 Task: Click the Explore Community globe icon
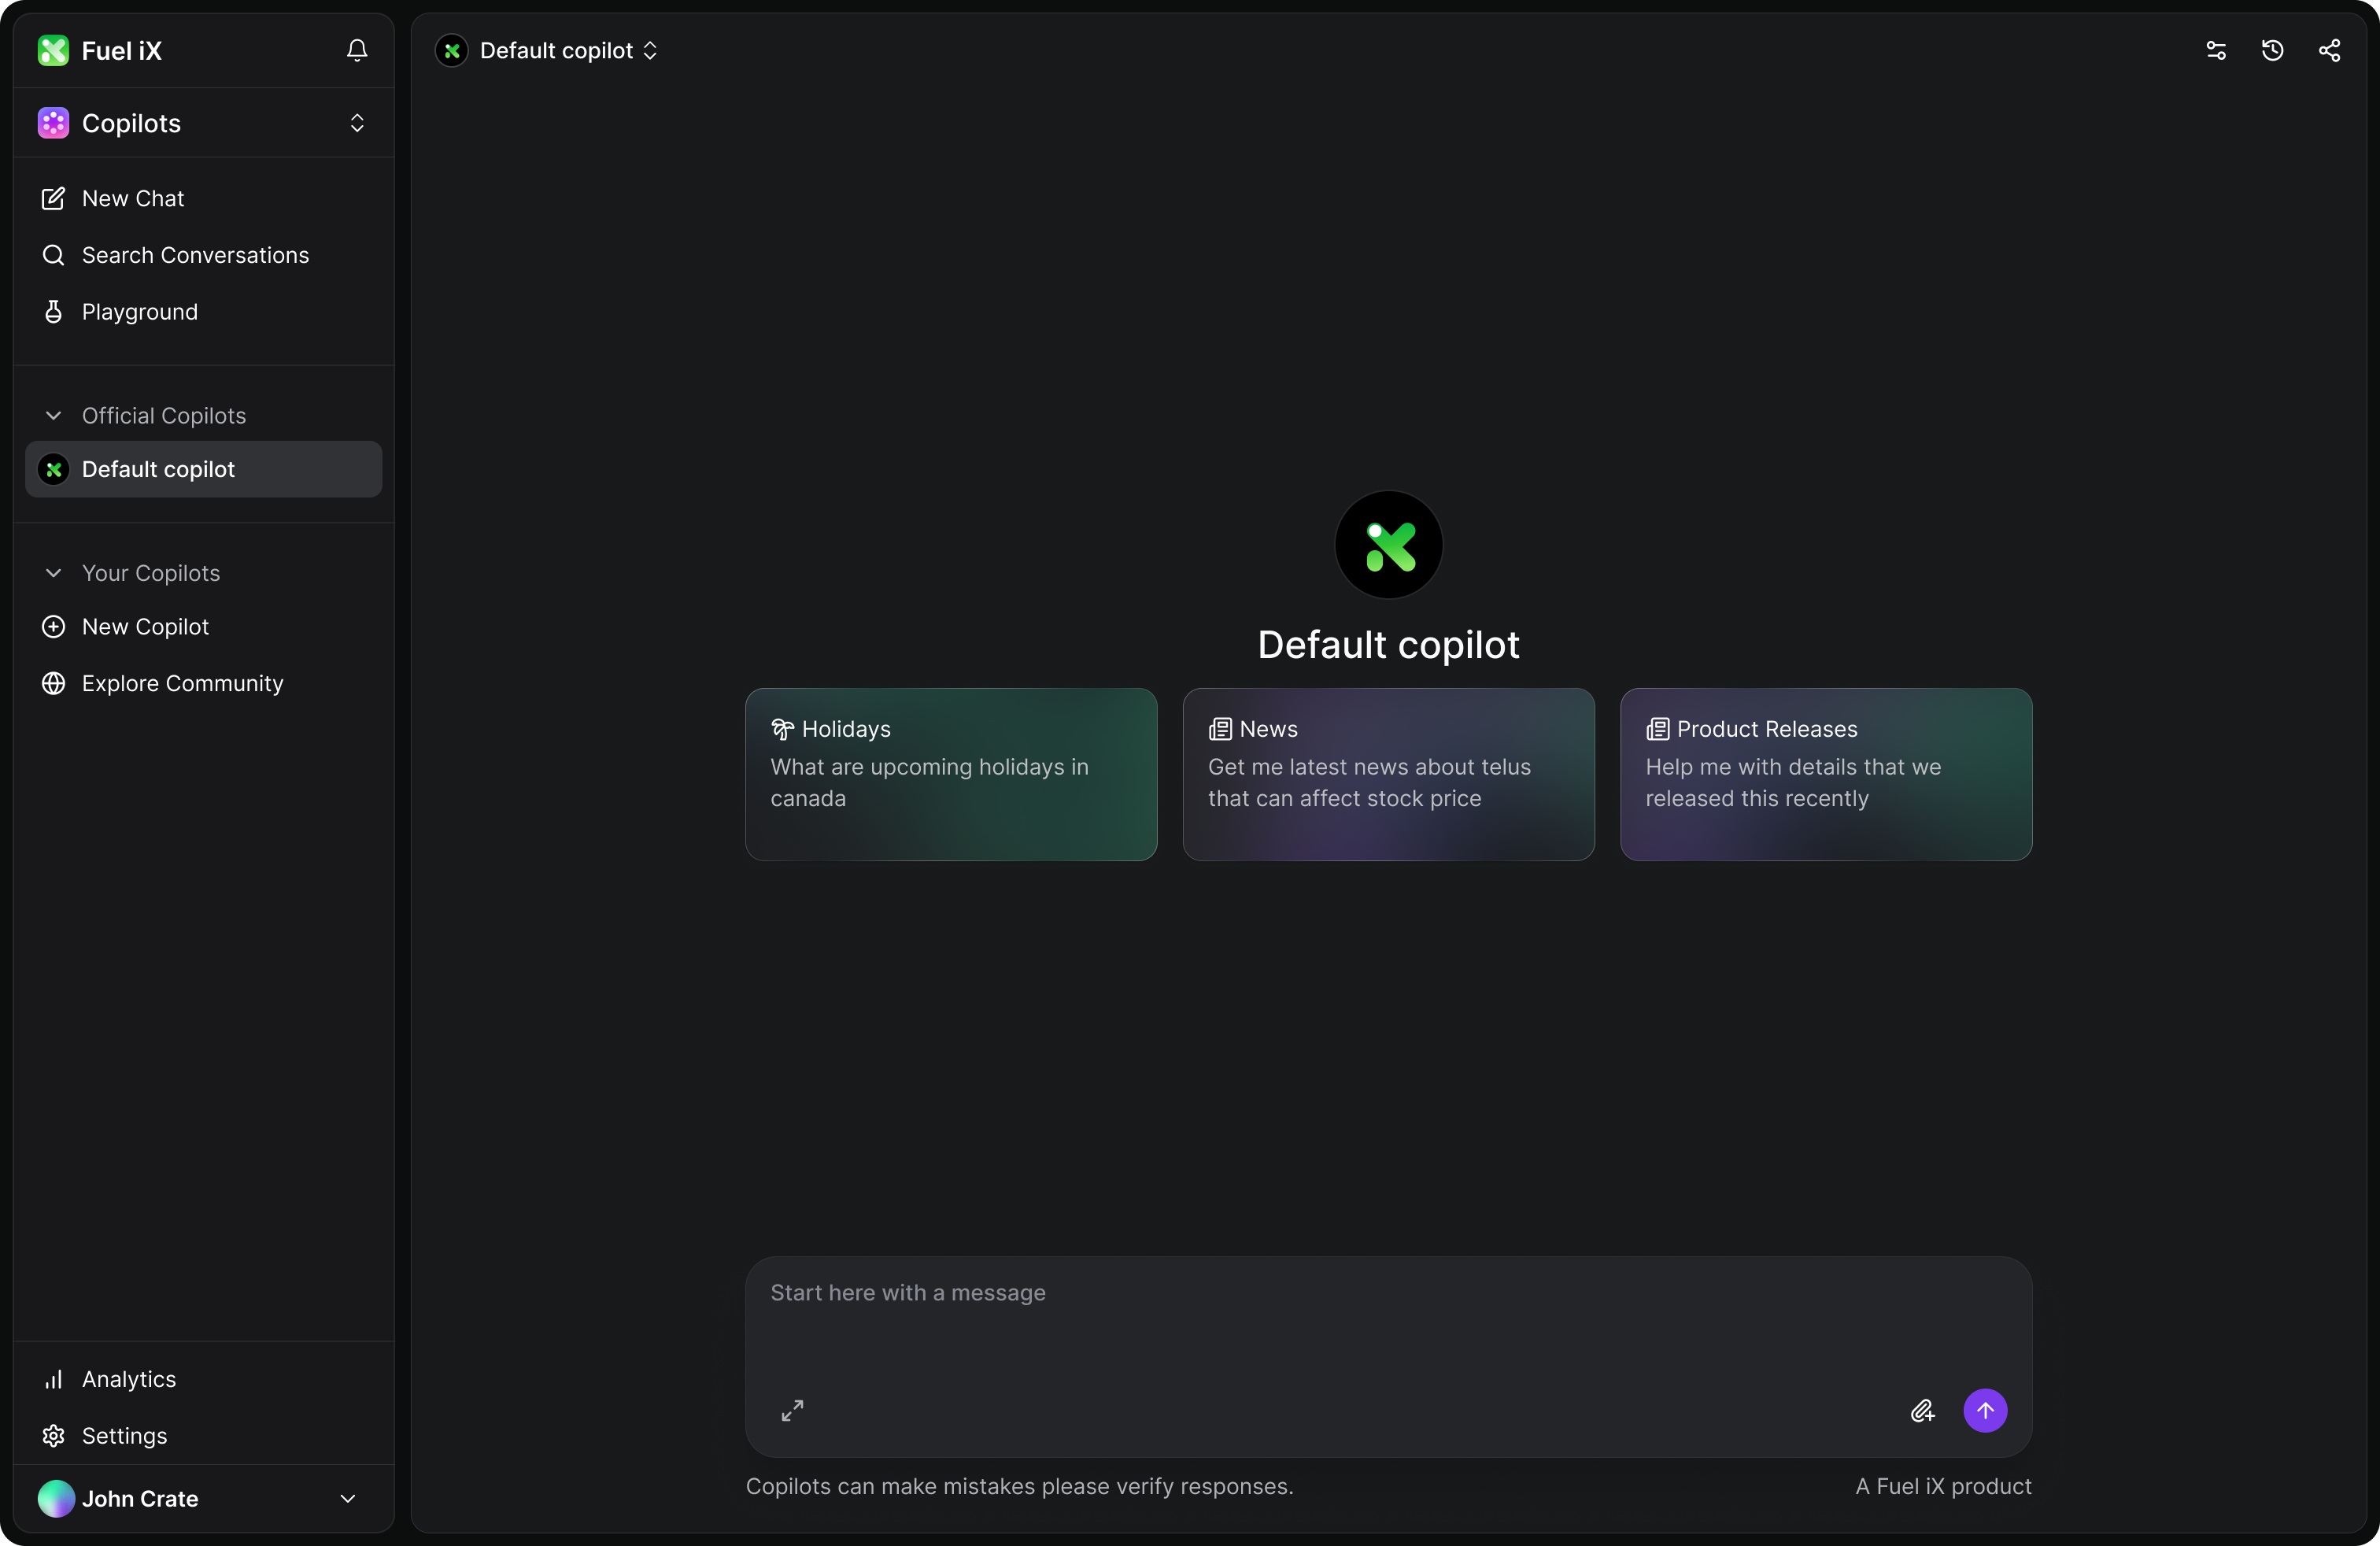(53, 683)
